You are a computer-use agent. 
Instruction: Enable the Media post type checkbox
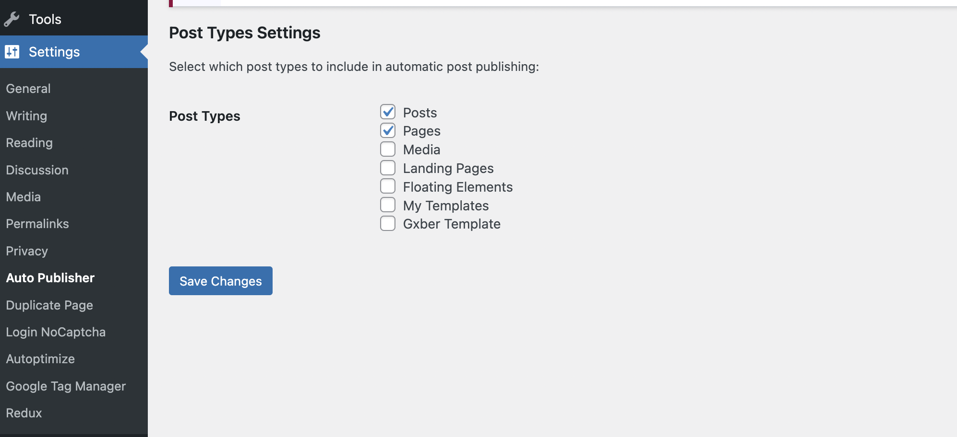(x=388, y=149)
